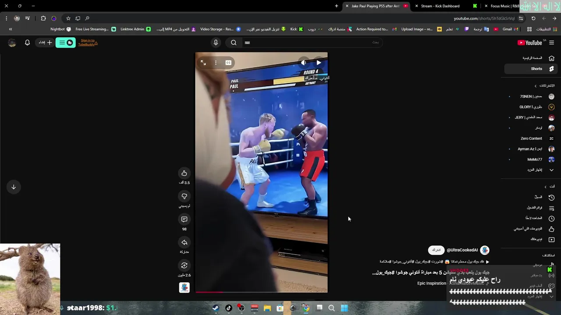Open the Zero Content channel
The image size is (561, 315).
[530, 138]
